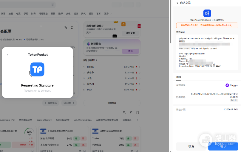This screenshot has height=152, width=241.
Task: Click 开始 on 创建组合 card
Action: (x=130, y=51)
